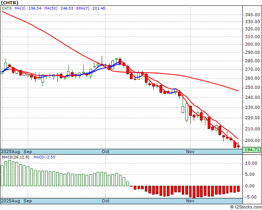The height and width of the screenshot is (210, 262).
Task: Click the 250.00 price axis label
Action: (252, 87)
